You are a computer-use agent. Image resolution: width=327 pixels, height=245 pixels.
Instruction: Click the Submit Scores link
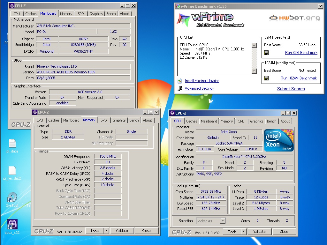pos(291,89)
